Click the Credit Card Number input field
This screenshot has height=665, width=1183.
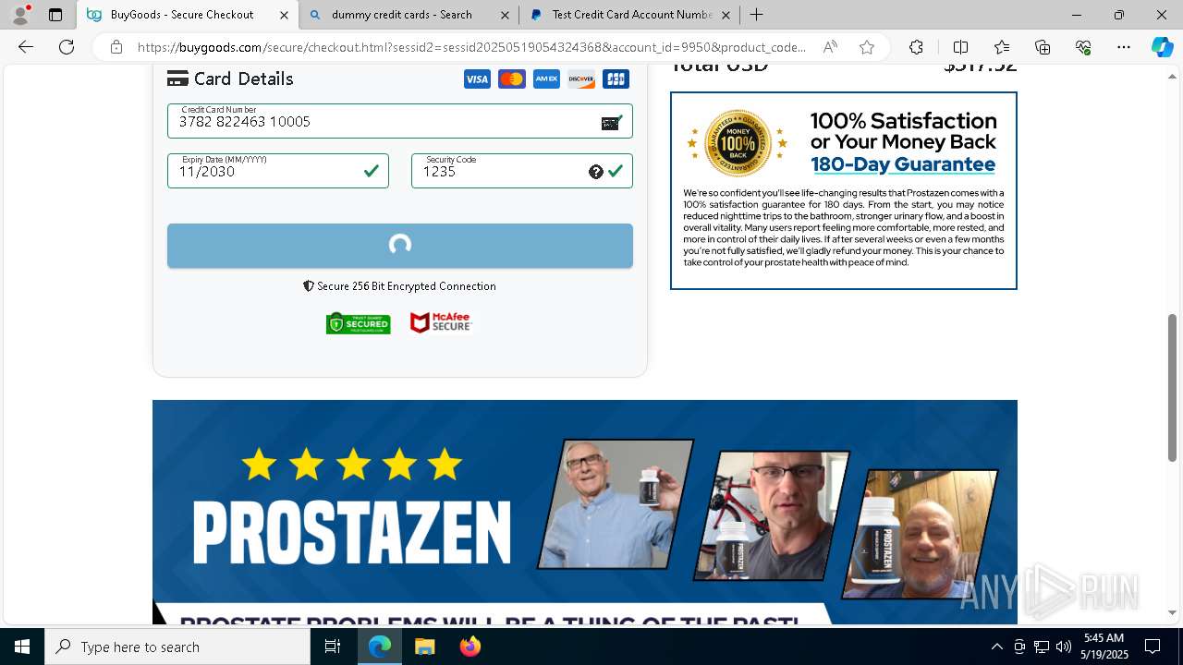[x=400, y=121]
